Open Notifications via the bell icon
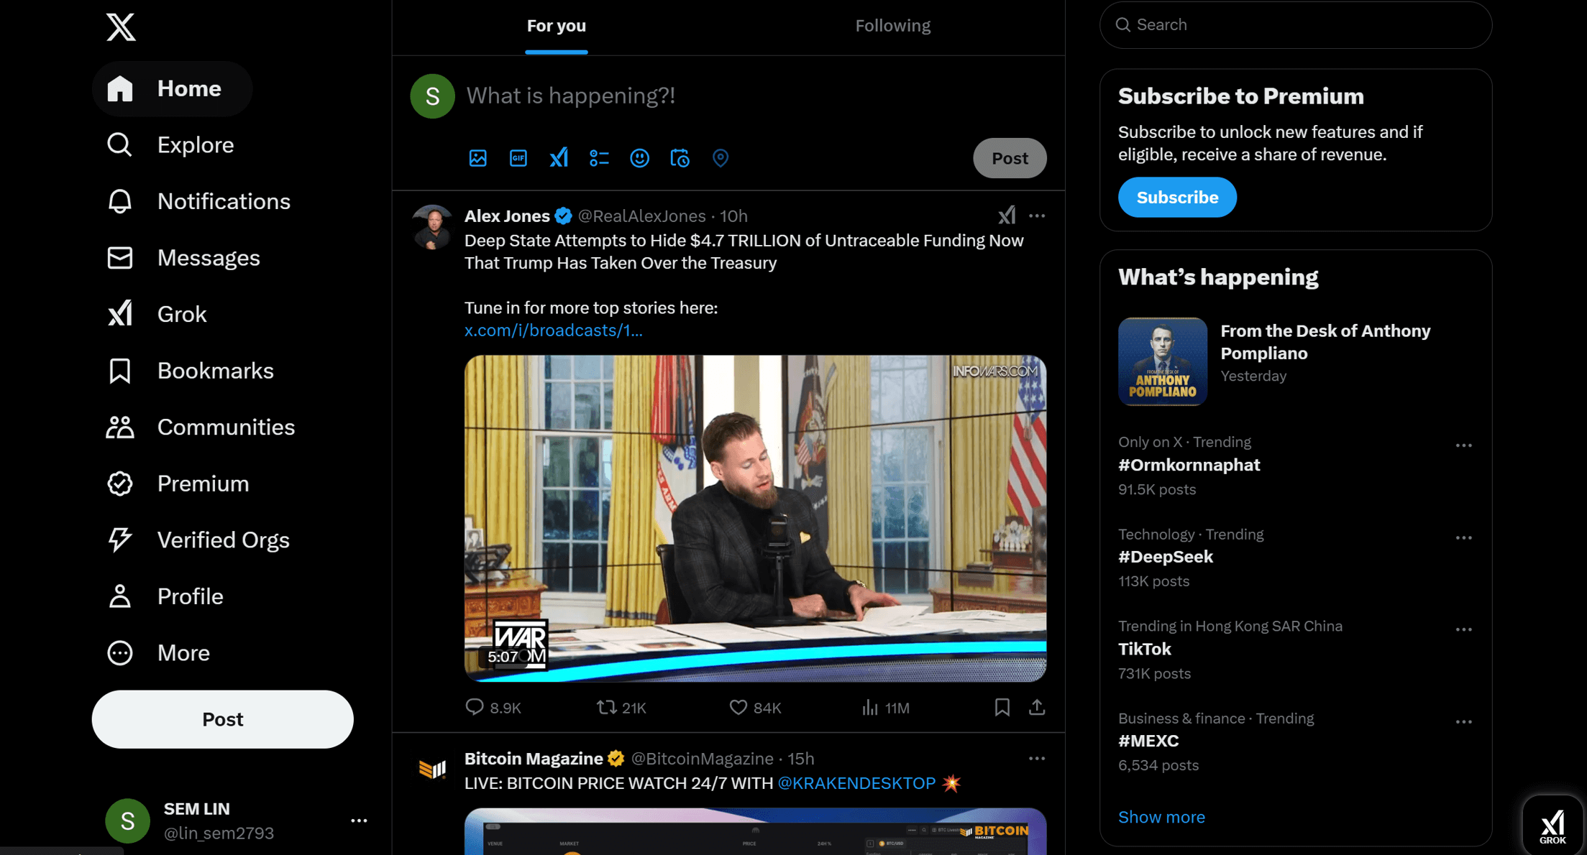 point(120,201)
